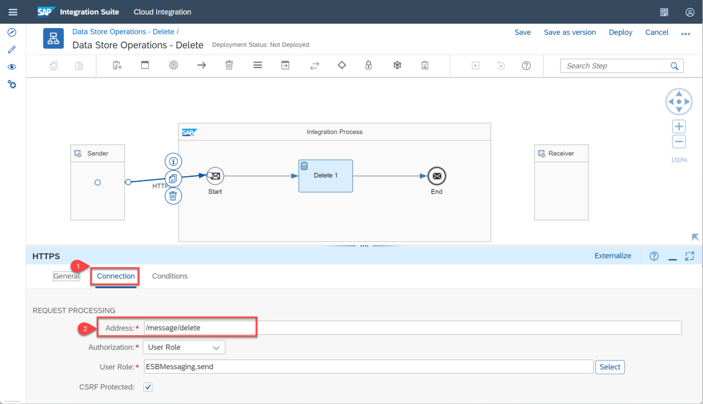Switch to the Connection tab
This screenshot has width=703, height=404.
click(116, 276)
